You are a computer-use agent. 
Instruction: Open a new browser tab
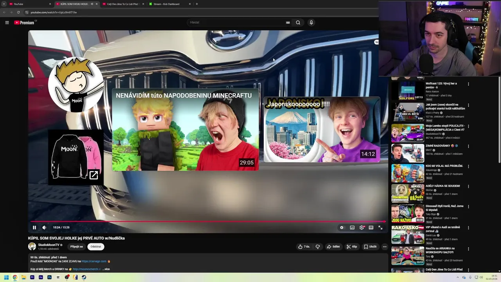pos(197,4)
